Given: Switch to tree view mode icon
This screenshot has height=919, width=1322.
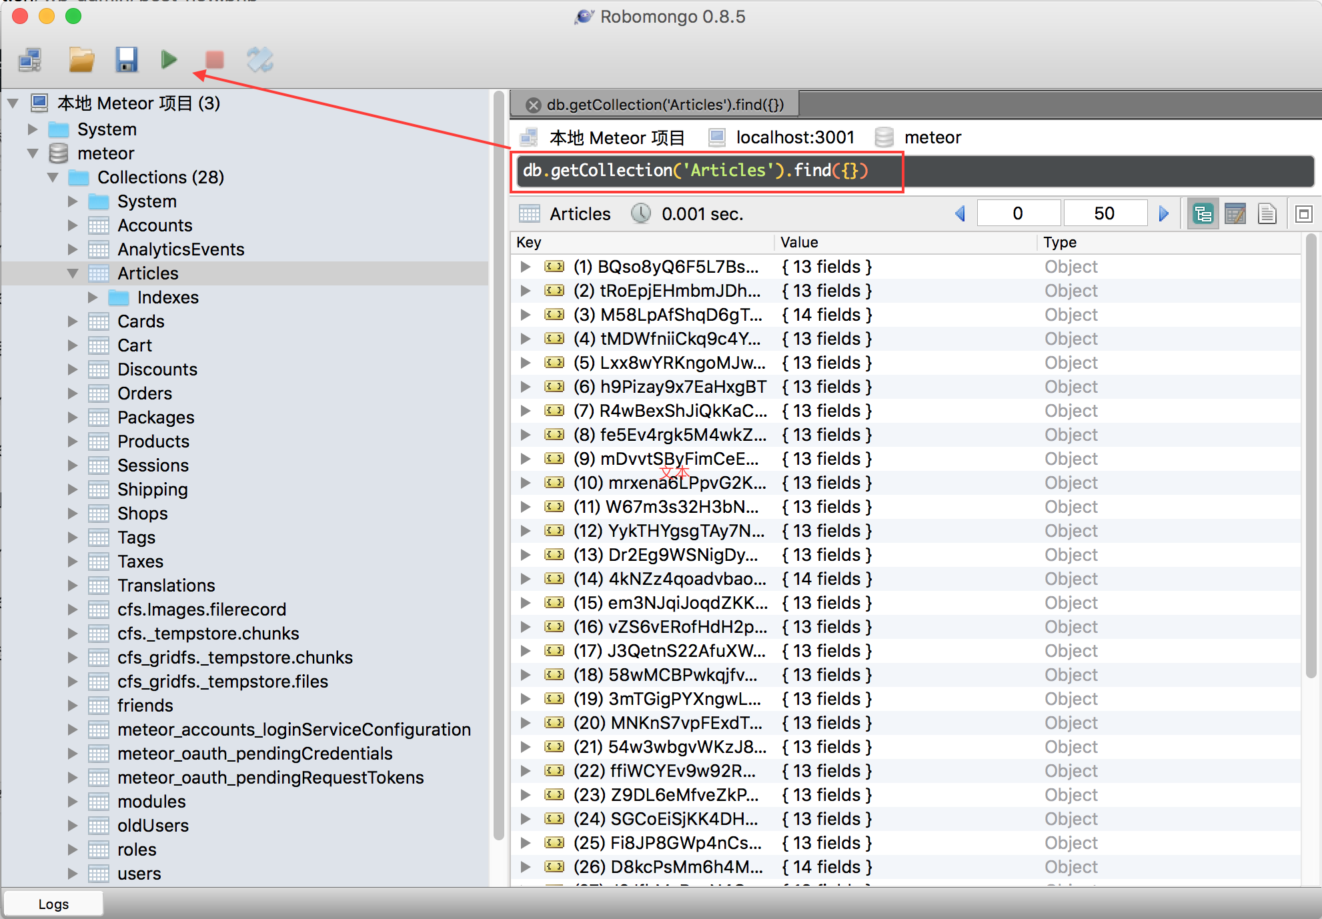Looking at the screenshot, I should (1203, 214).
